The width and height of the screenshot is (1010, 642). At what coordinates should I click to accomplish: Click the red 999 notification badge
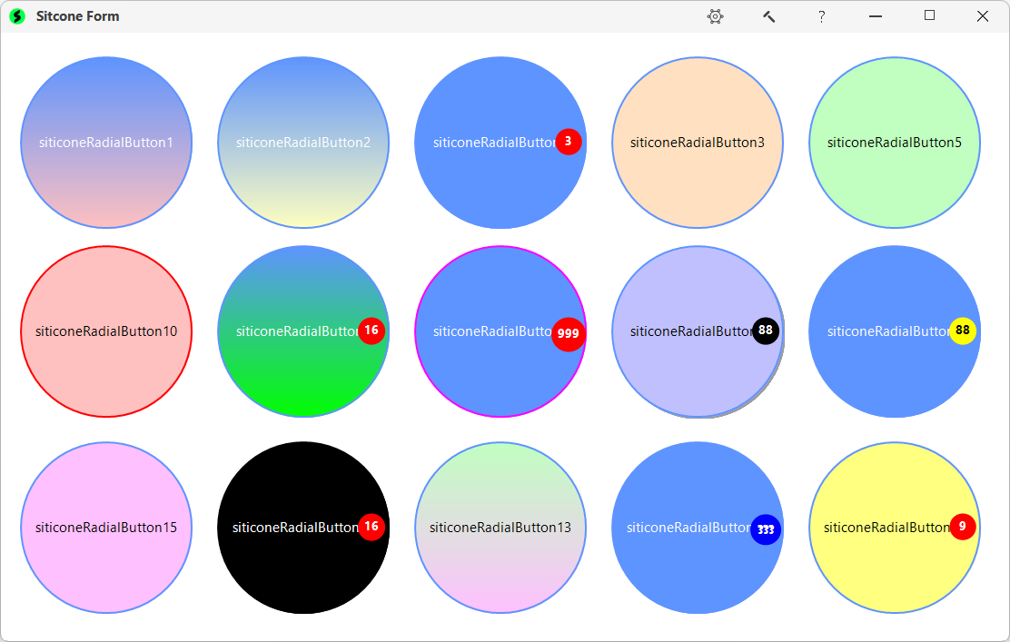tap(569, 333)
